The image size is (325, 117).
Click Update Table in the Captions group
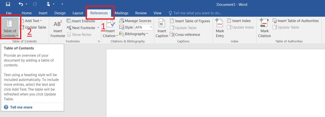(183, 28)
